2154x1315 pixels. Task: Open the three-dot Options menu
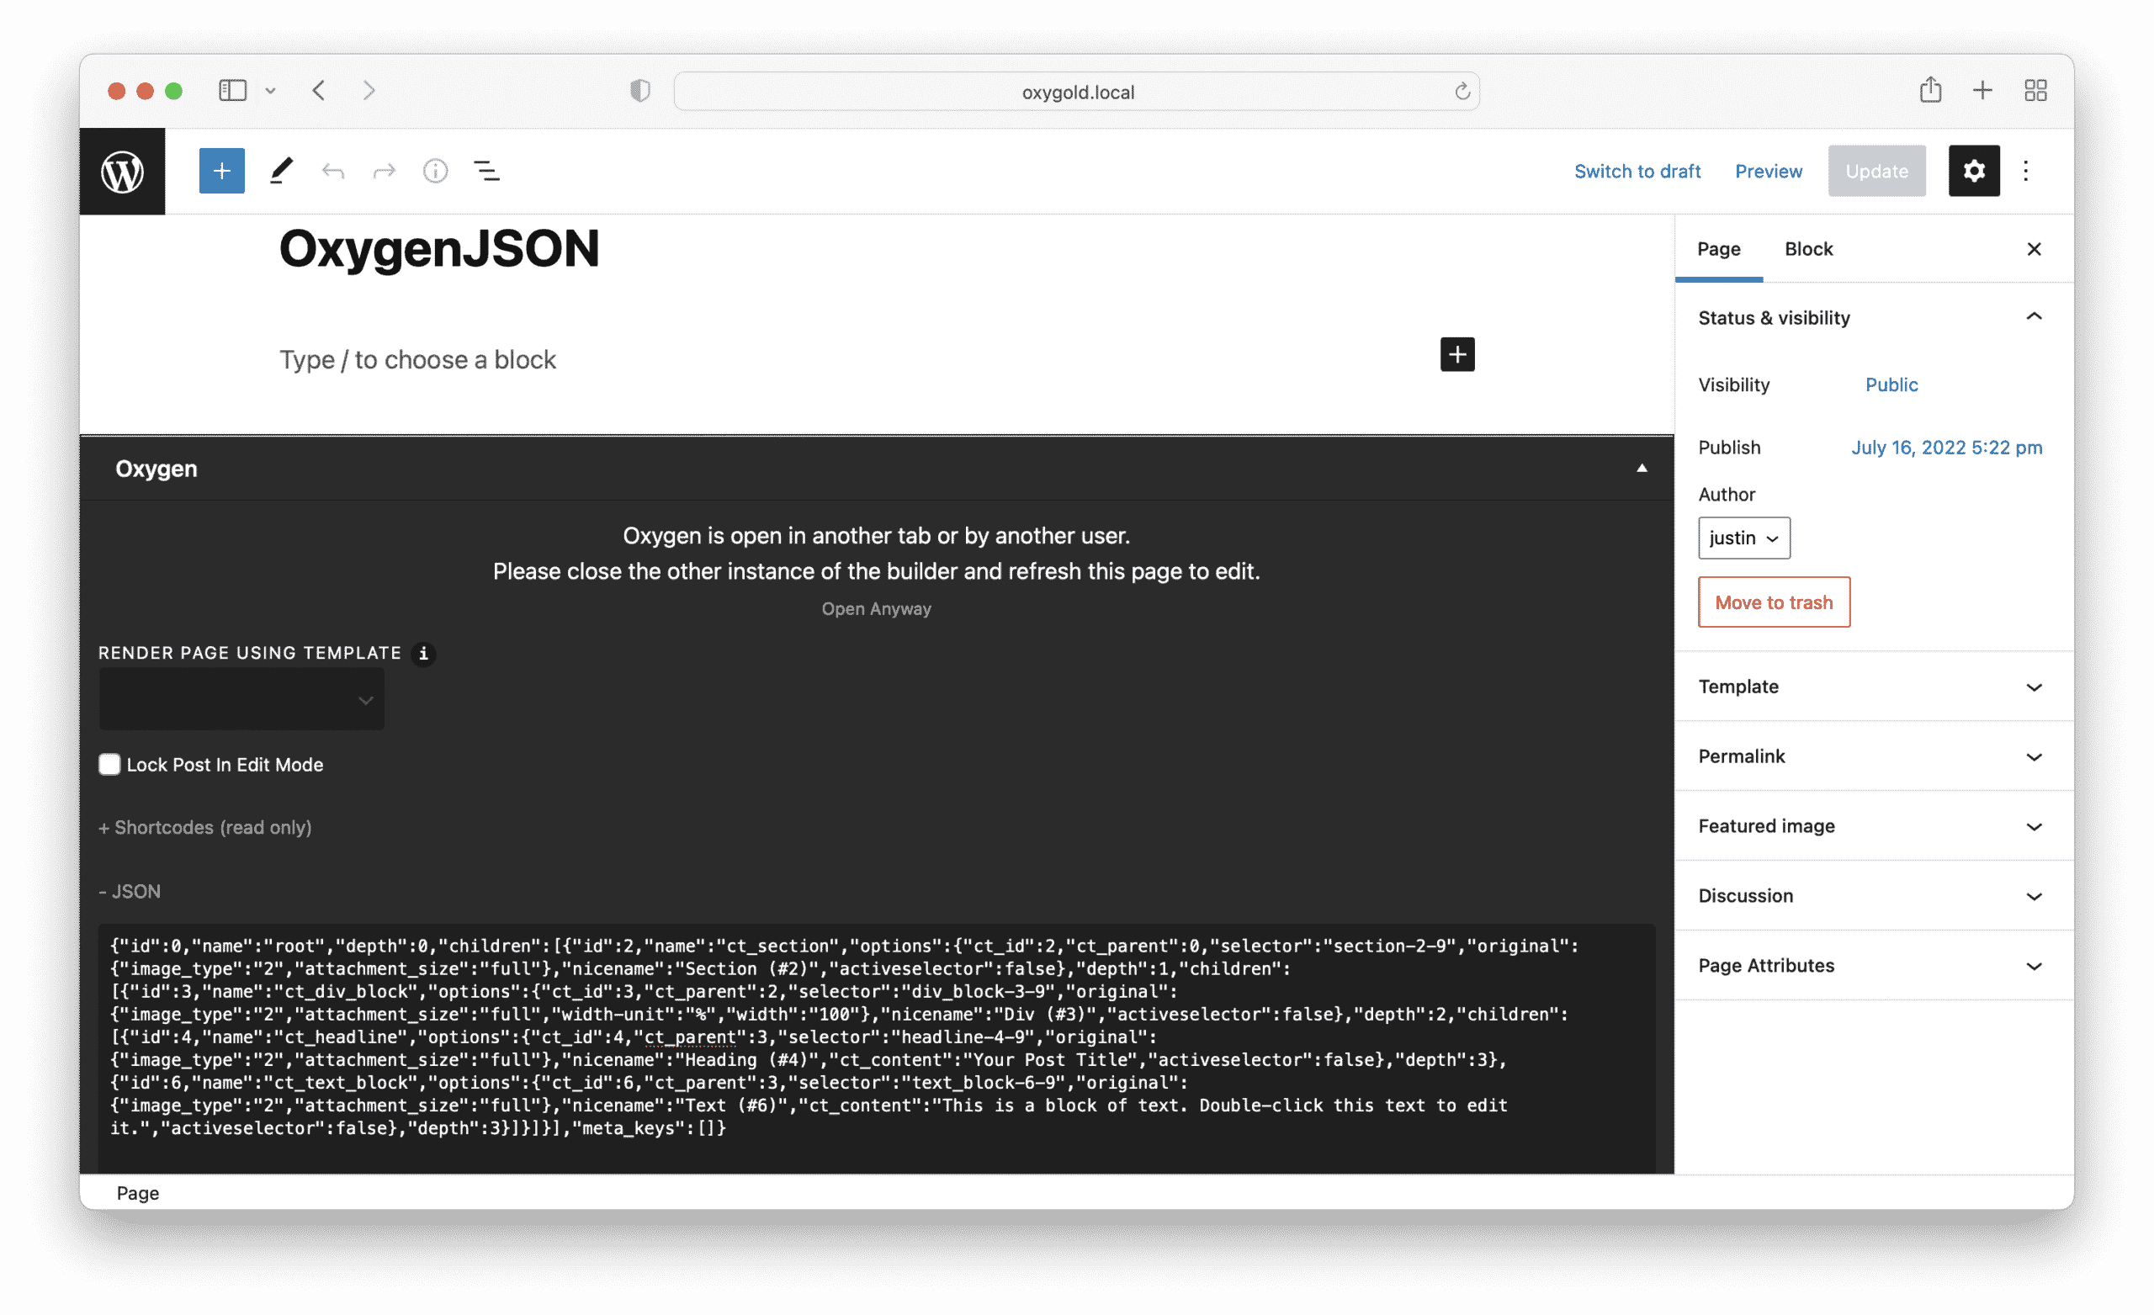tap(2024, 172)
